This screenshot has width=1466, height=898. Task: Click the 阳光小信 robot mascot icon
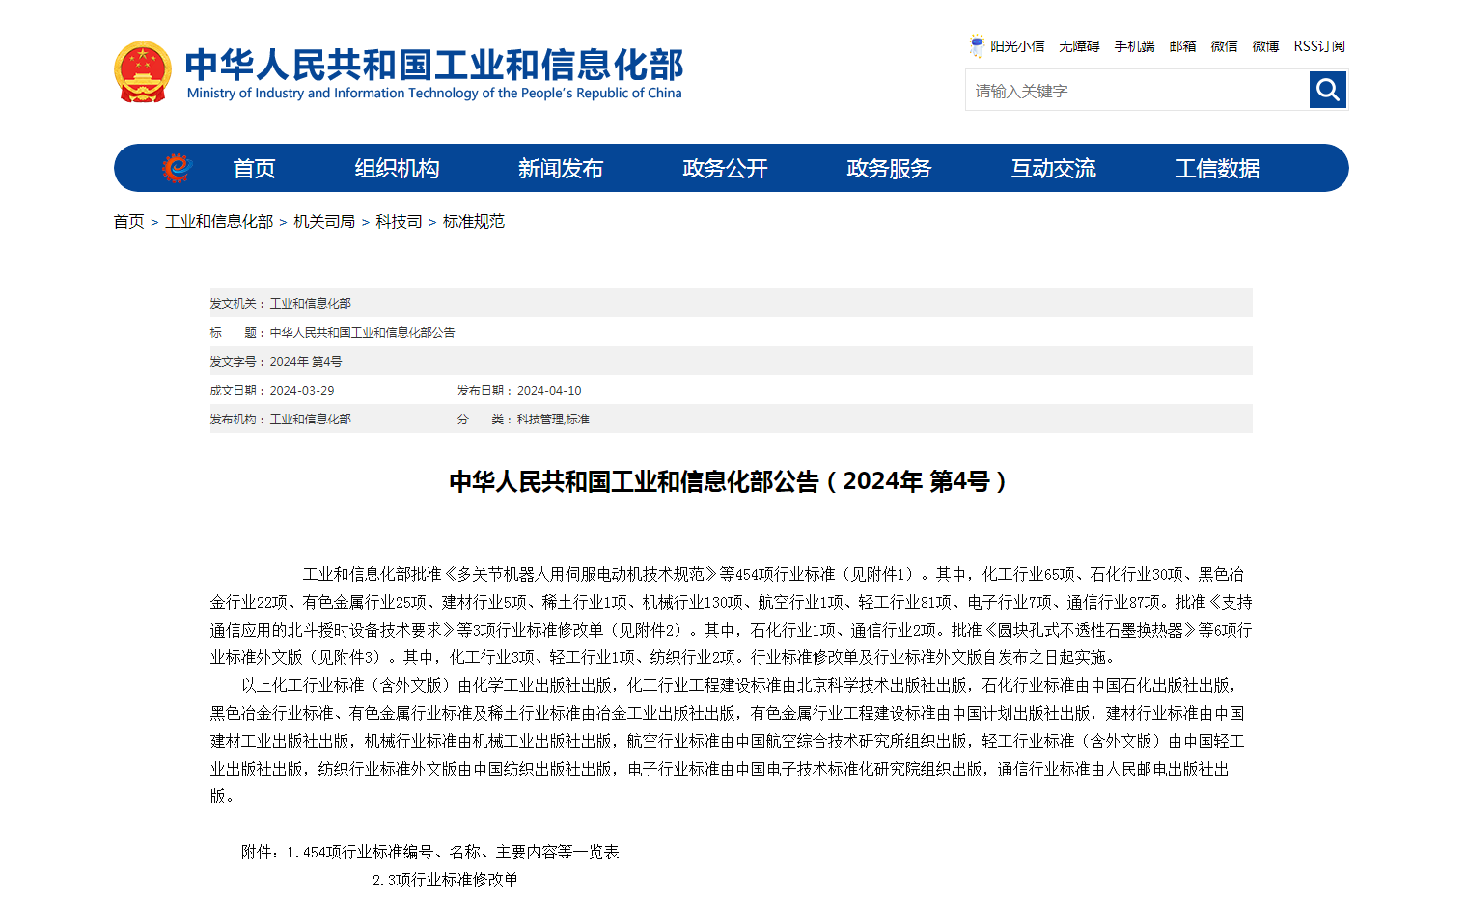click(977, 46)
